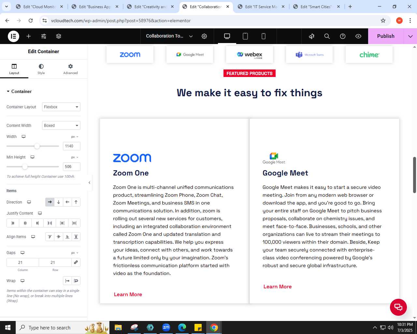The image size is (417, 334).
Task: Set direction to Column Reversed (up arrow)
Action: [76, 202]
